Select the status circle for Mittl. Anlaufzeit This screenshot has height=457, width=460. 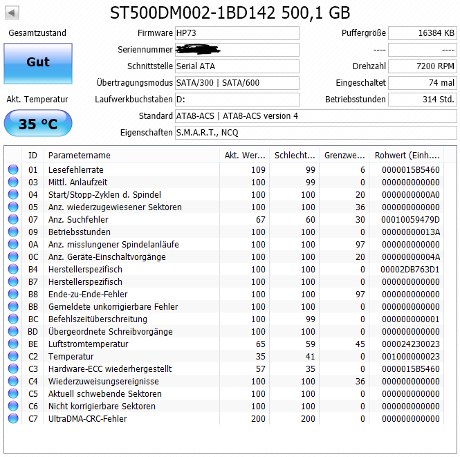click(x=13, y=182)
